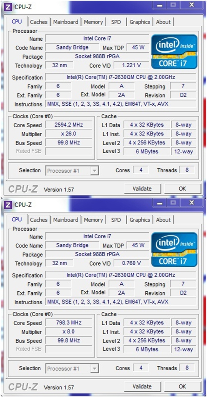This screenshot has width=207, height=398.
Task: Click Threads value 8 in upper window
Action: point(187,170)
